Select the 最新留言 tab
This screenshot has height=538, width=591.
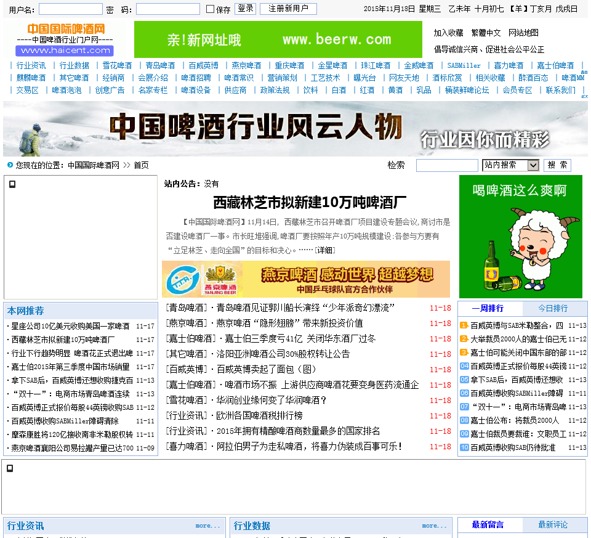488,524
